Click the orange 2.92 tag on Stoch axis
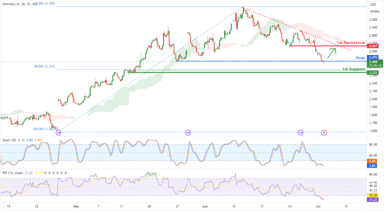The width and height of the screenshot is (384, 213). click(x=372, y=161)
